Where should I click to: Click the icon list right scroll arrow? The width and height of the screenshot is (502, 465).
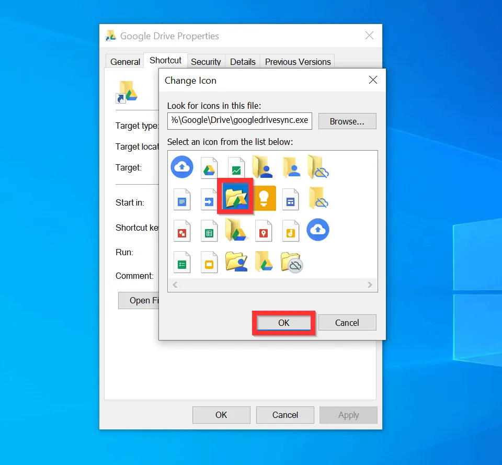click(x=370, y=285)
